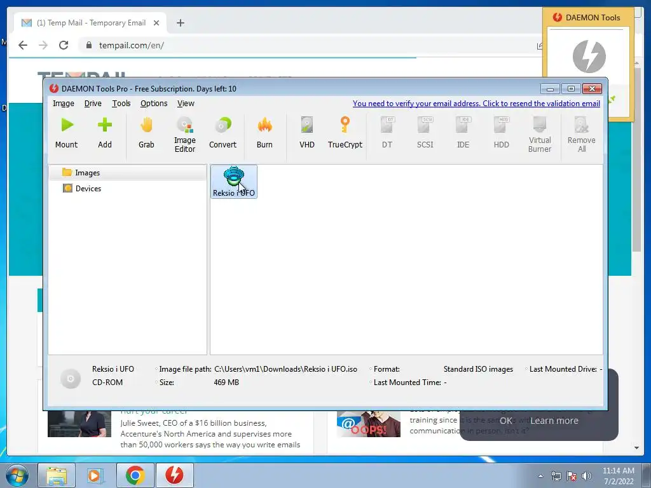Open the View menu
Viewport: 651px width, 488px height.
186,104
